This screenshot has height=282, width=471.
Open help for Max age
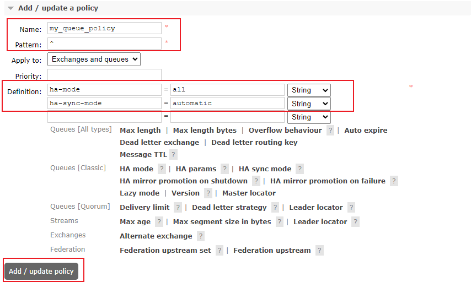click(x=159, y=222)
